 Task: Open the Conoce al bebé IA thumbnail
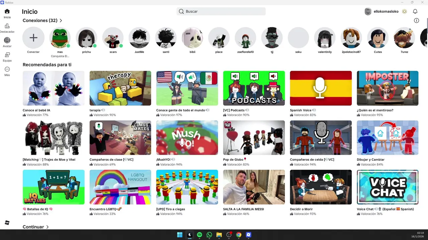(x=53, y=88)
